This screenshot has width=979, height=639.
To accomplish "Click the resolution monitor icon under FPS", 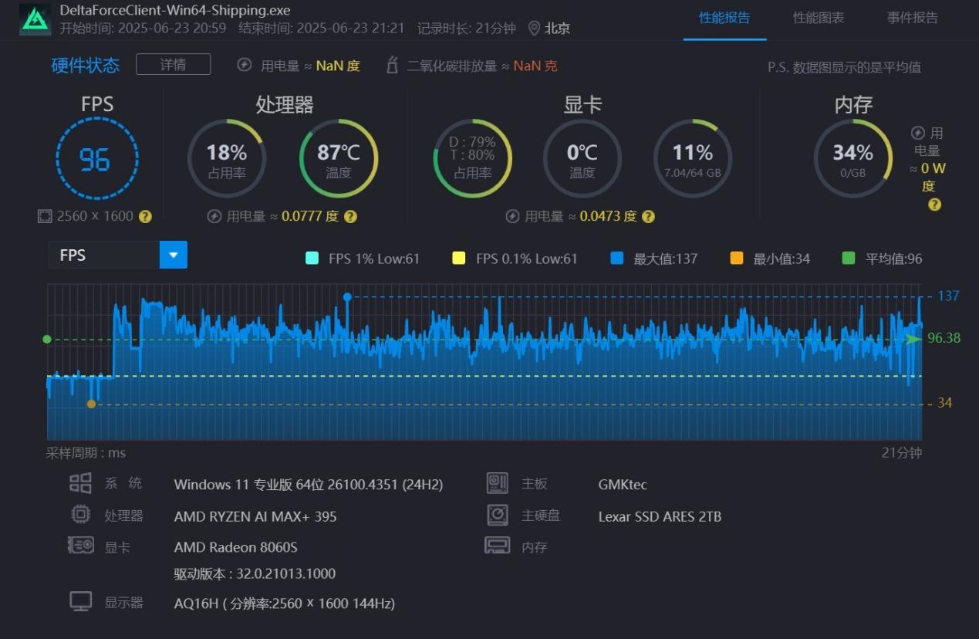I will pos(45,217).
